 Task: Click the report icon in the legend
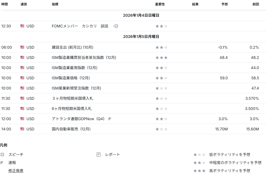point(99,155)
